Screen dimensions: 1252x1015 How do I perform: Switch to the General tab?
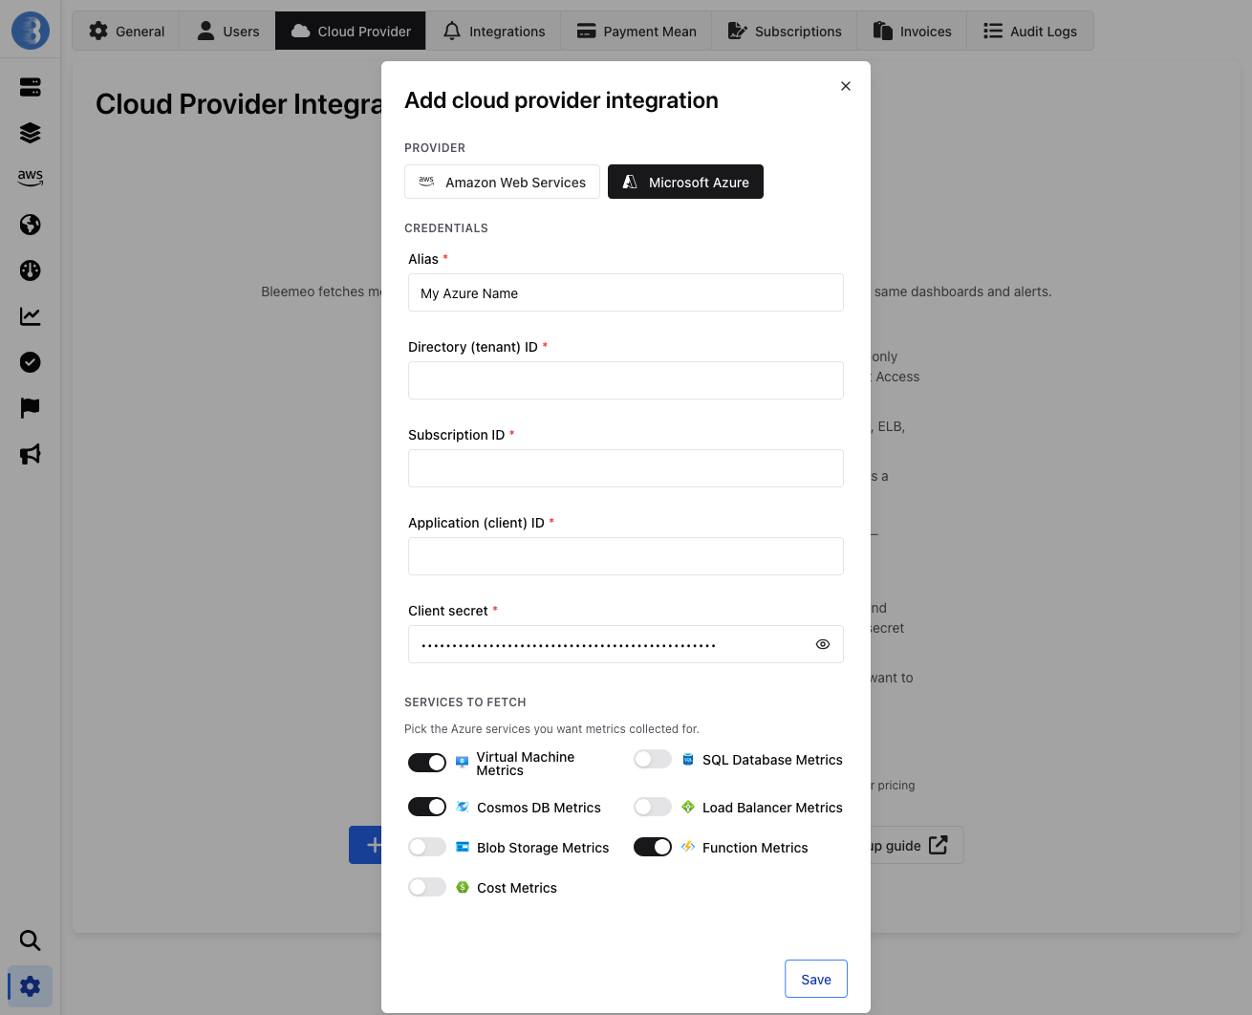pos(126,31)
